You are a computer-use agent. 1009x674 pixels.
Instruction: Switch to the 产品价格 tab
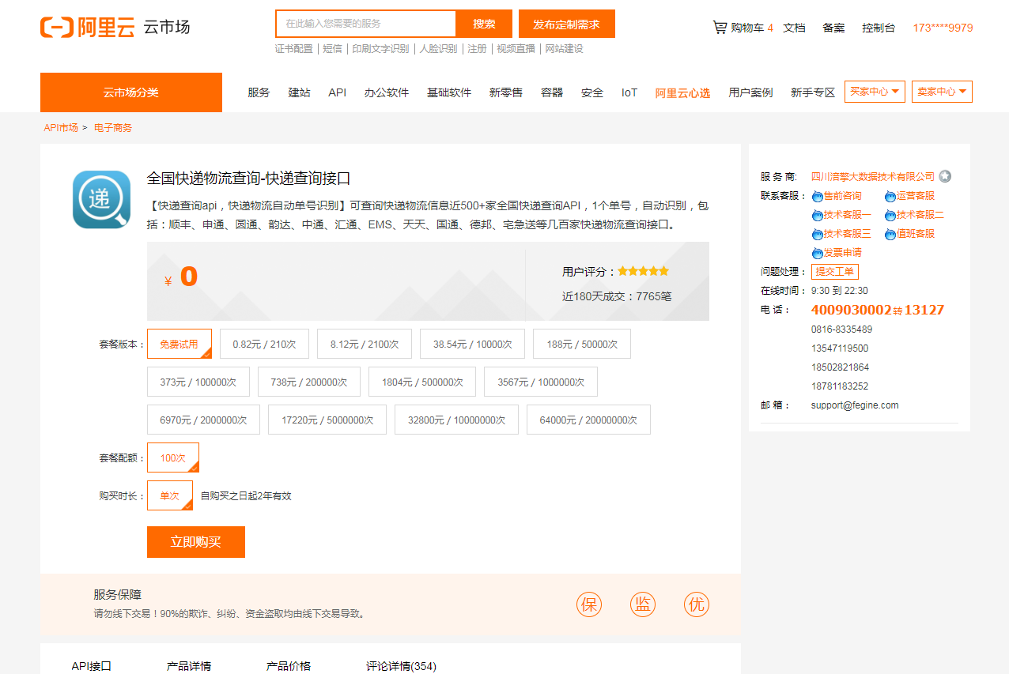289,666
